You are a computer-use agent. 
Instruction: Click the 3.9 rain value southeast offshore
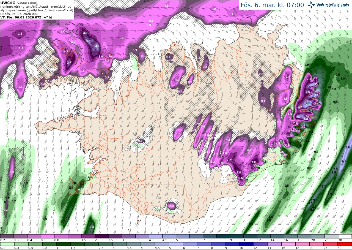pos(313,200)
